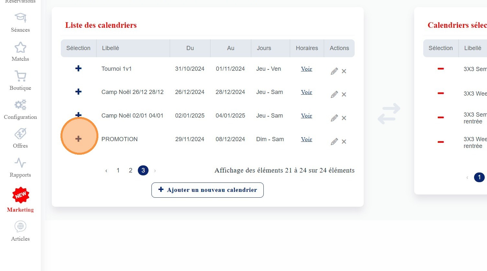Viewport: 487px width, 271px height.
Task: Add PROMOTION calendar to selection
Action: [x=78, y=139]
